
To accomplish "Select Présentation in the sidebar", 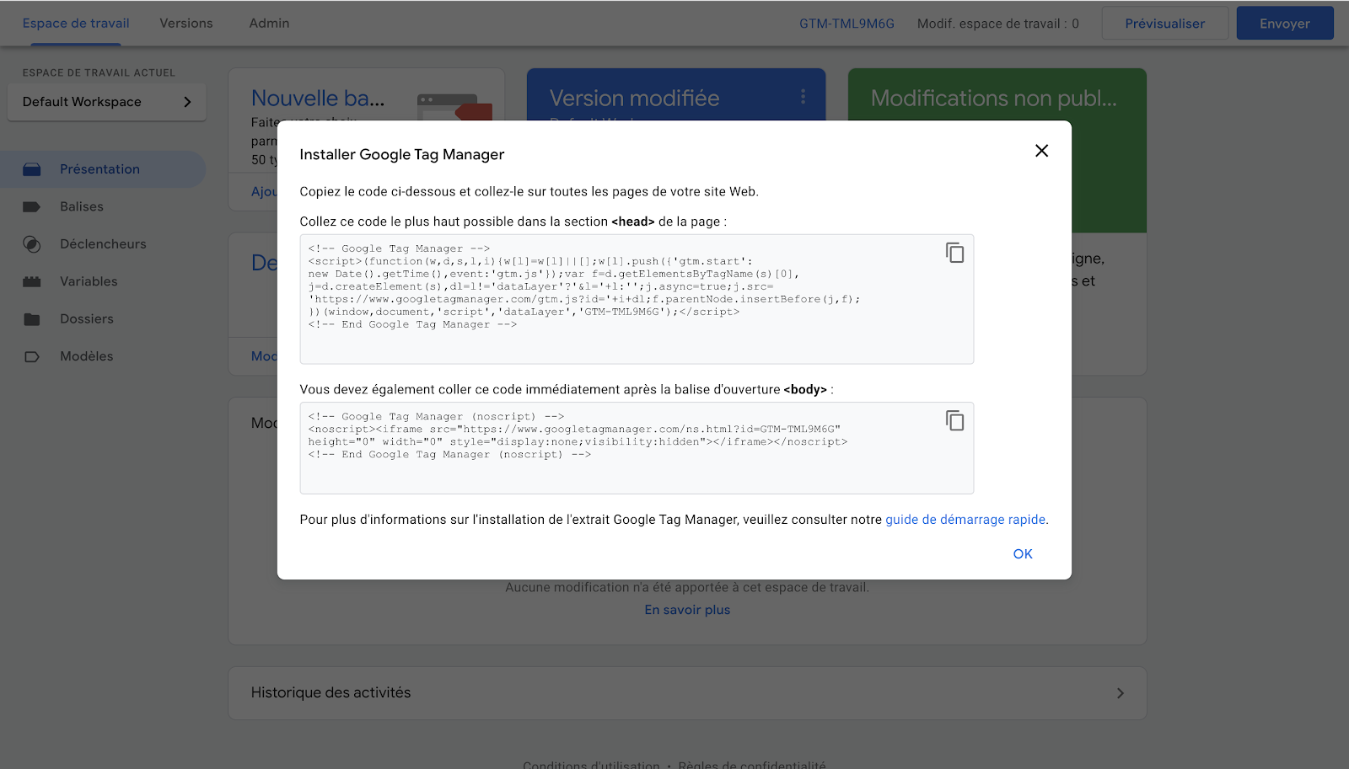I will pos(103,169).
